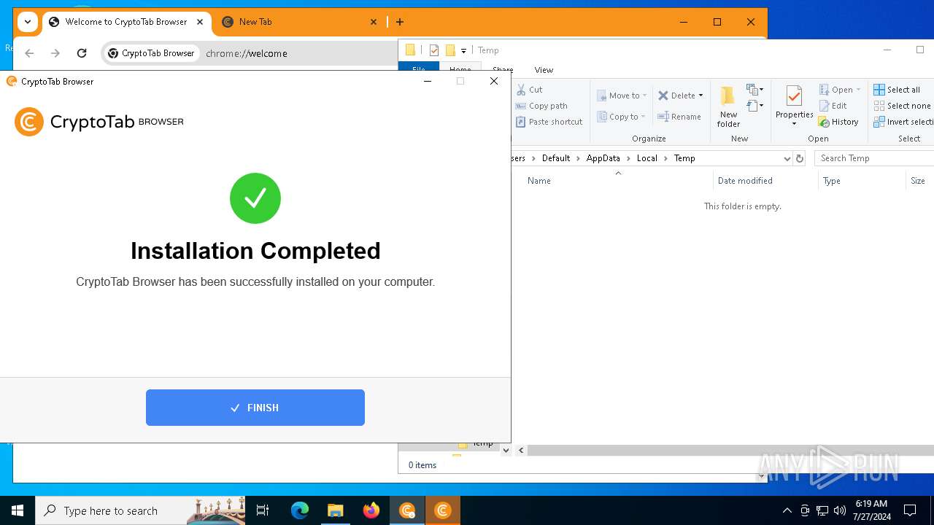
Task: Click Edit in Explorer ribbon
Action: pyautogui.click(x=833, y=106)
